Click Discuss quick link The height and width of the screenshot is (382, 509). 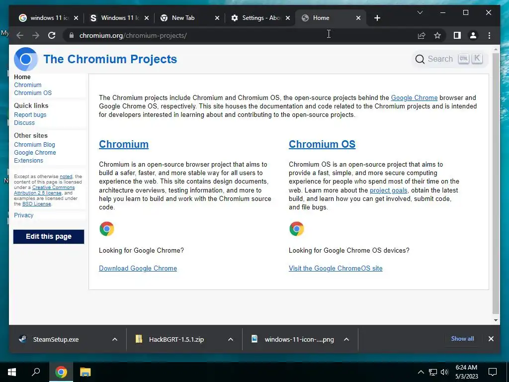(24, 123)
